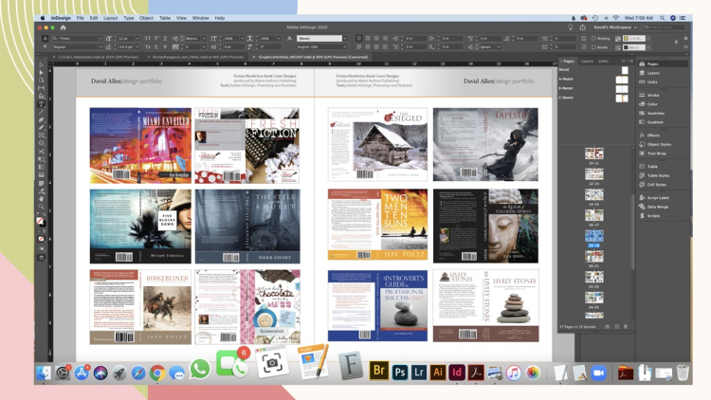This screenshot has height=400, width=711.
Task: Switch to the Links panel tab
Action: click(x=603, y=61)
